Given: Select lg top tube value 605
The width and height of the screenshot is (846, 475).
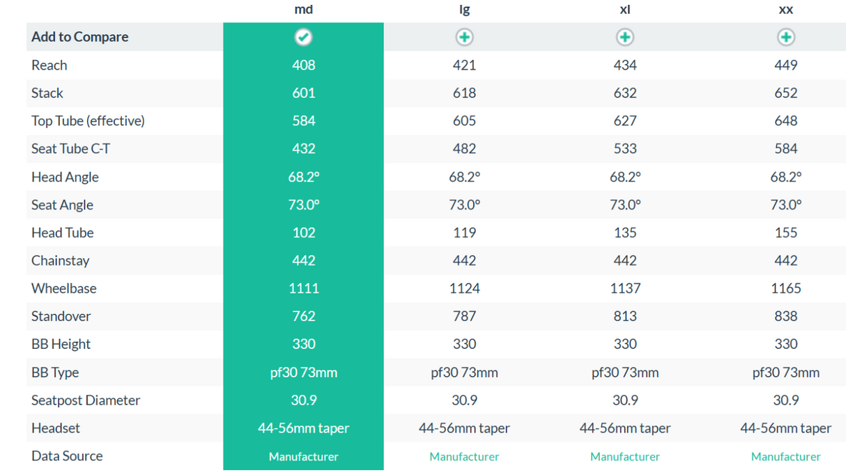Looking at the screenshot, I should (464, 121).
